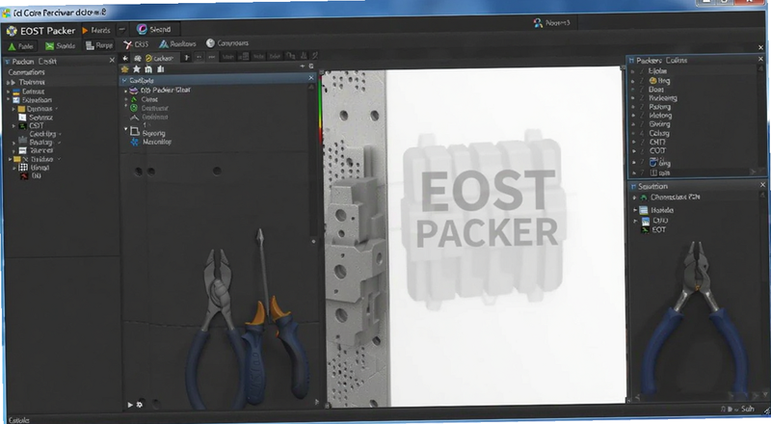Switch to the tab with the purple swirl
Screen dimensions: 771x424
(154, 30)
